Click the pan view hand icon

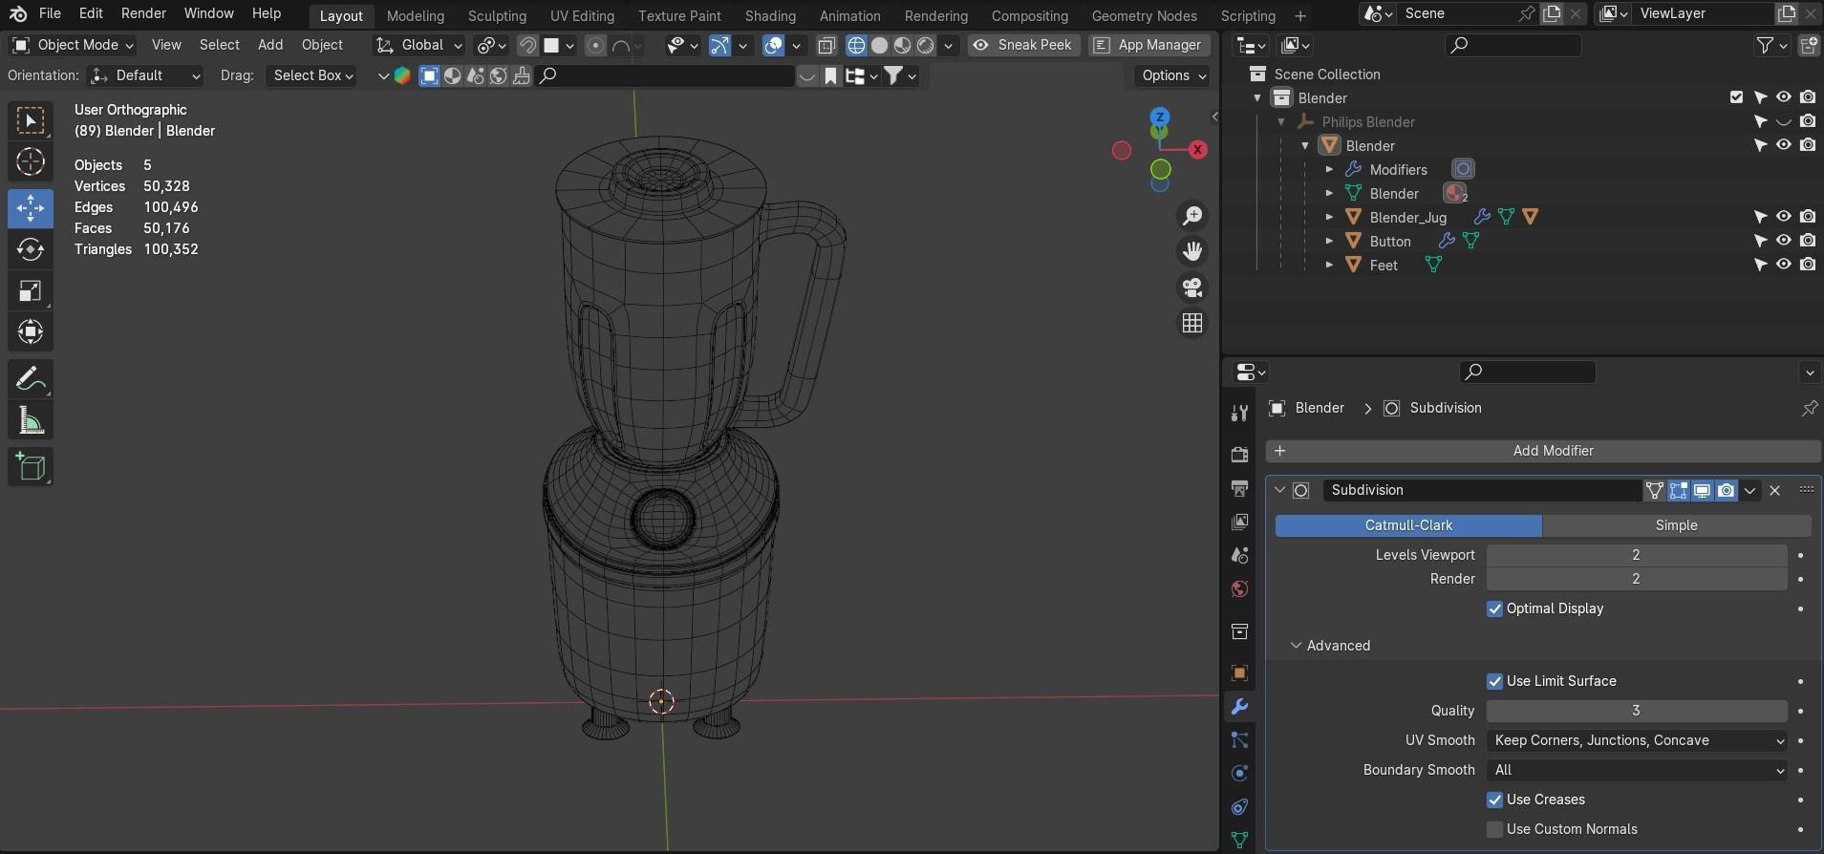[1192, 251]
